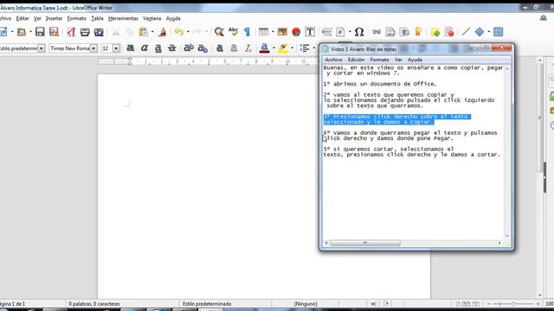This screenshot has height=311, width=554.
Task: Insert a comment sticky-note icon
Action: pos(435,32)
